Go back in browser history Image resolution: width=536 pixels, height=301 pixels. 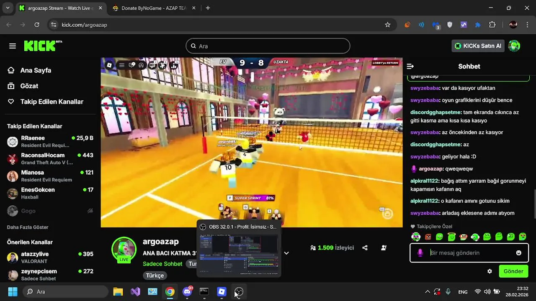tap(9, 25)
